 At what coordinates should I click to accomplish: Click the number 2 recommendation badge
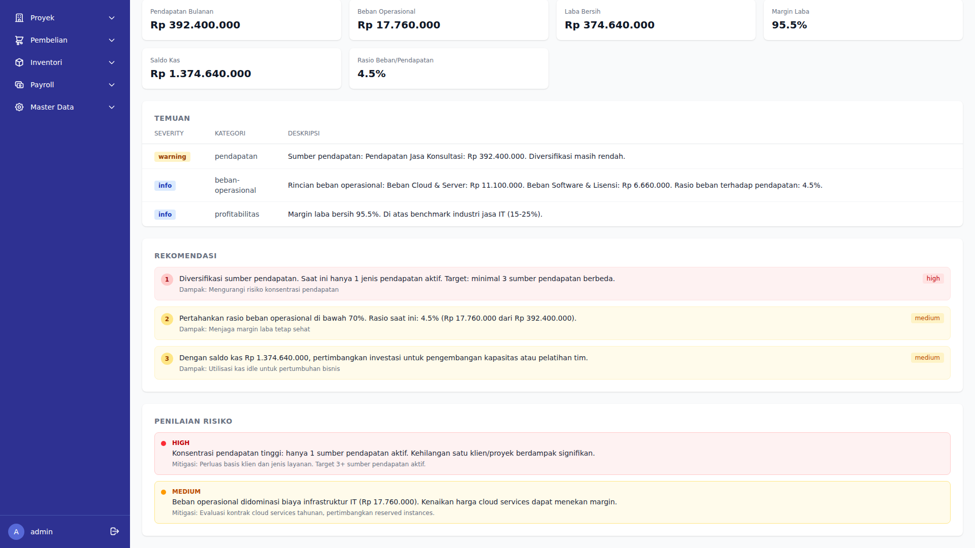tap(167, 319)
